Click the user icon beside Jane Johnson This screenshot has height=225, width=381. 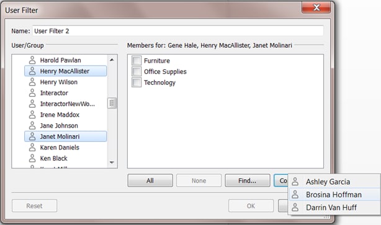tap(32, 125)
